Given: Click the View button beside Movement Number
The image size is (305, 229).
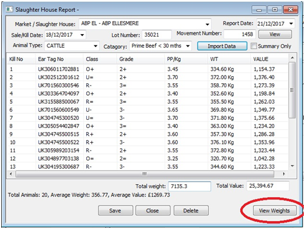Looking at the screenshot, I should (x=275, y=34).
